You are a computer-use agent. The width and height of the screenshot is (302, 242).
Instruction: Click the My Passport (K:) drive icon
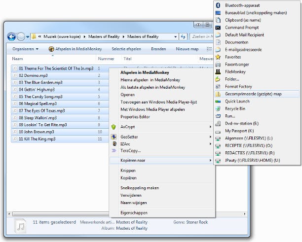pyautogui.click(x=218, y=132)
